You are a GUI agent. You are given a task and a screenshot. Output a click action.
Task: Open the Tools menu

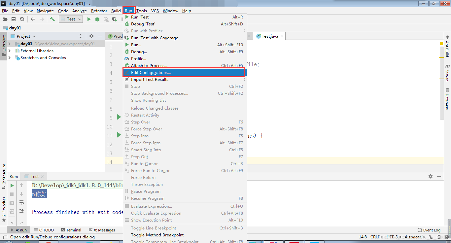pyautogui.click(x=142, y=11)
